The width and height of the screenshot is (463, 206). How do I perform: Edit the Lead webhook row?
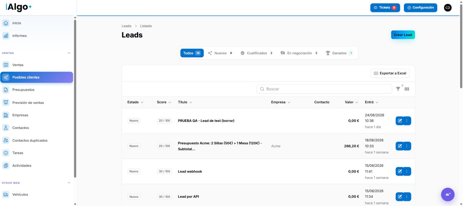click(400, 171)
